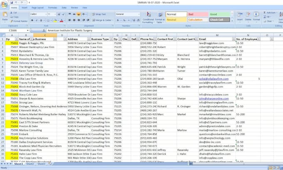Viewport: 283px width, 170px height.
Task: Apply the Normal cell style
Action: [x=176, y=14]
